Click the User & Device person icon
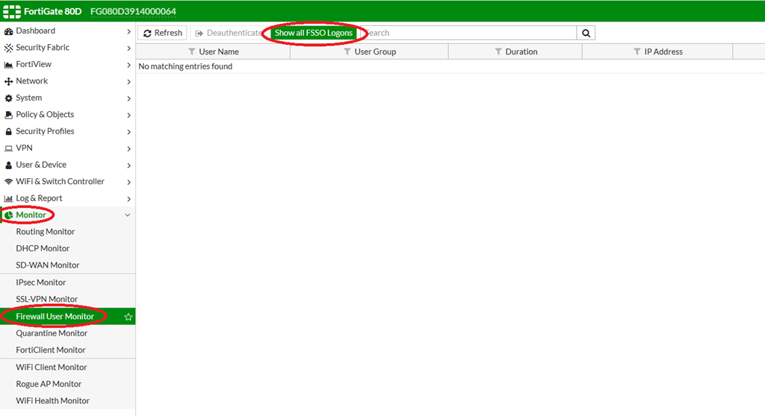 (x=8, y=166)
